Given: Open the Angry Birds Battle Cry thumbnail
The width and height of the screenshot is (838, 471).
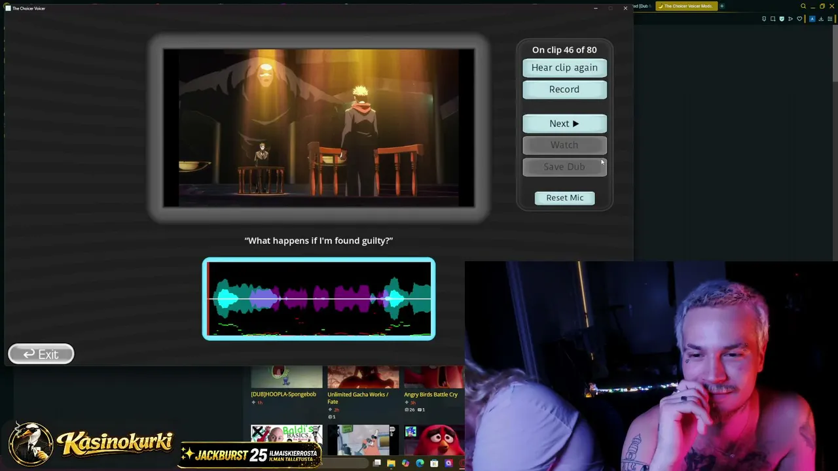Looking at the screenshot, I should point(434,377).
